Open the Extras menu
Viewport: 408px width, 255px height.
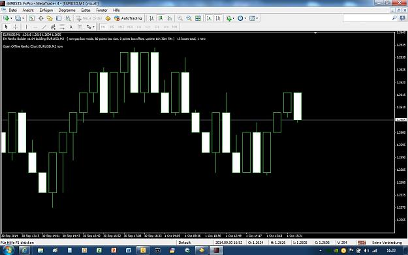[x=86, y=10]
